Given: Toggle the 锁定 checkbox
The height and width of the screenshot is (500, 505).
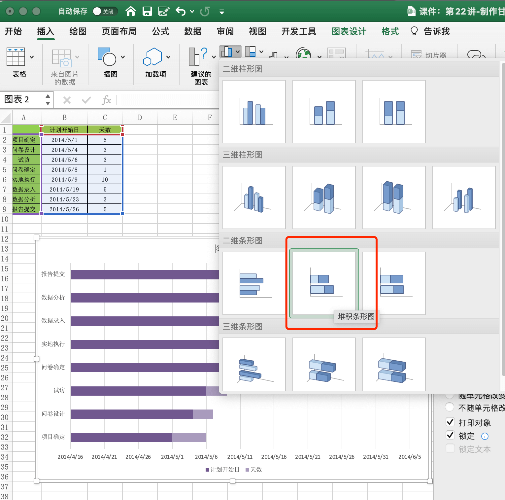Looking at the screenshot, I should pos(450,435).
